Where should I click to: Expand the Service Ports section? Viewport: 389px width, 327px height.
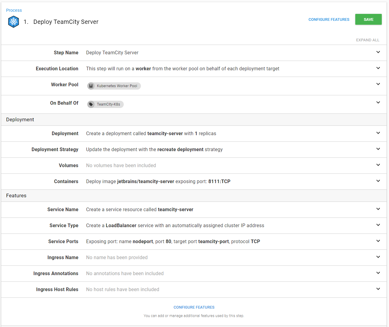[x=378, y=241]
